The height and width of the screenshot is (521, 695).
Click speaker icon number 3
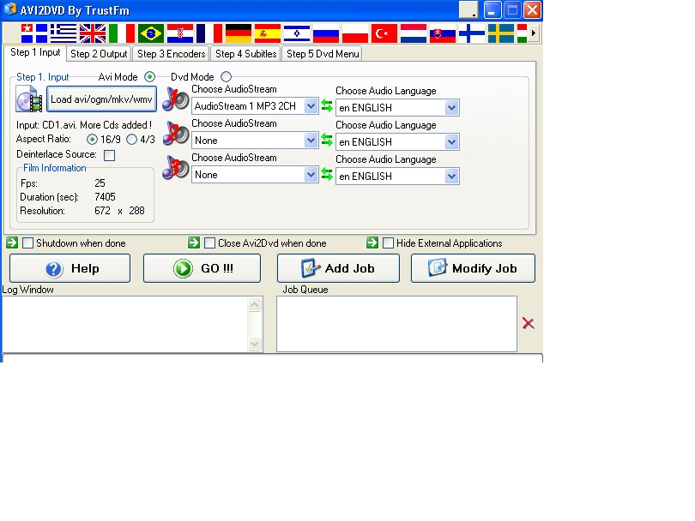click(x=175, y=168)
